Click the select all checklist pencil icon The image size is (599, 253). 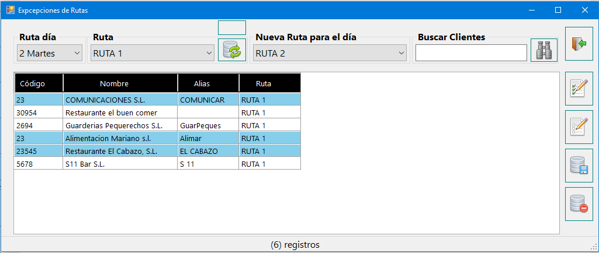(x=579, y=89)
